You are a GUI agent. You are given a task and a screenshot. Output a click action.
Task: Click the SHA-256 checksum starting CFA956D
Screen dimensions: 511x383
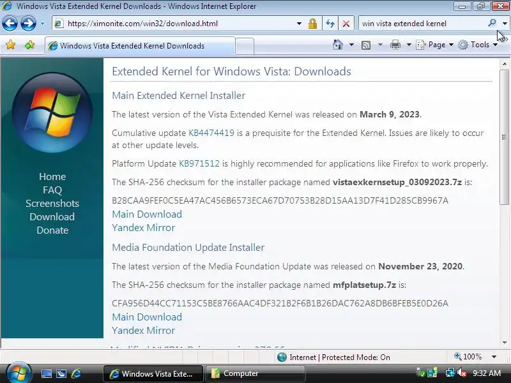coord(280,303)
